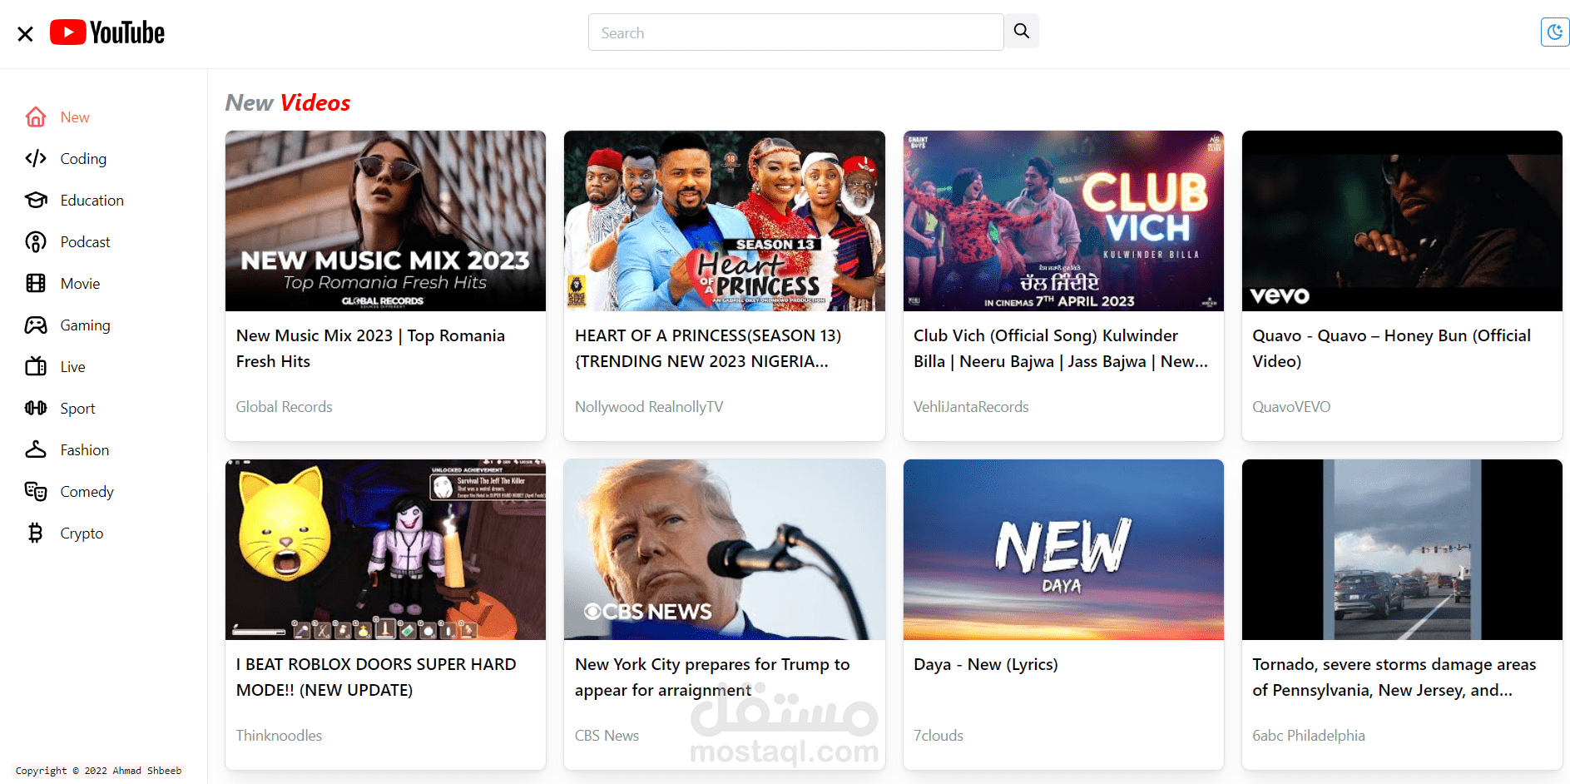1570x784 pixels.
Task: Focus the Search input field
Action: (795, 32)
